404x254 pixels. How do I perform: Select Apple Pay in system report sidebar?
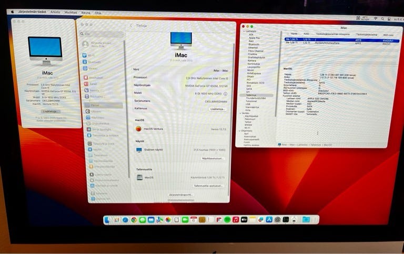coord(254,38)
